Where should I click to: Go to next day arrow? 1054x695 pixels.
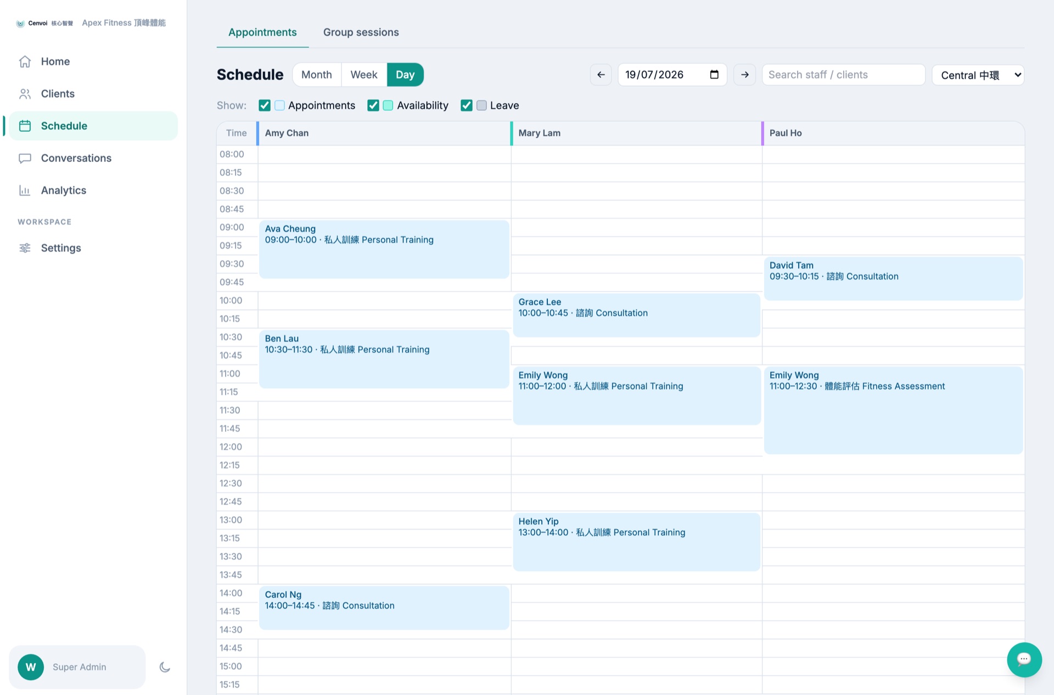tap(744, 75)
